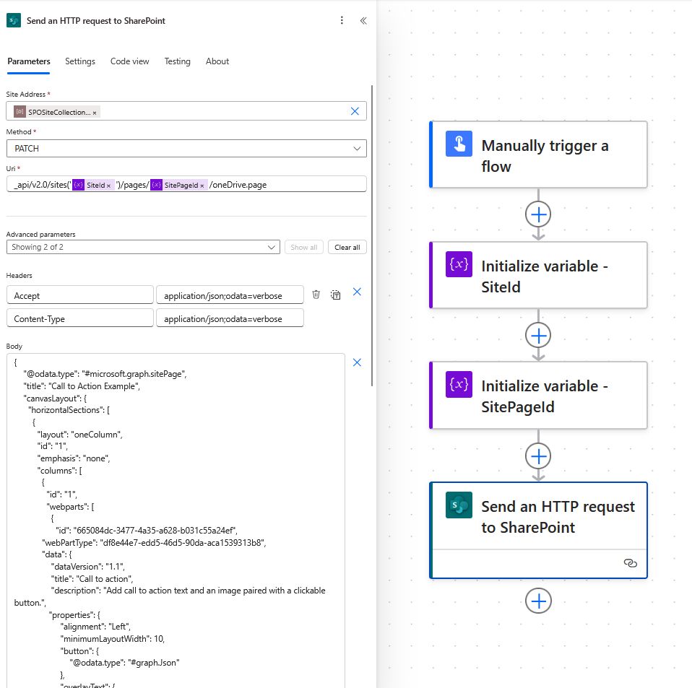The height and width of the screenshot is (688, 692).
Task: Click SharePoint icon in panel header
Action: click(13, 20)
